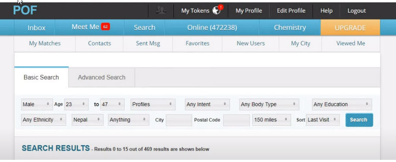396x162 pixels.
Task: Click the SEARCH RESULTS heading
Action: (56, 148)
